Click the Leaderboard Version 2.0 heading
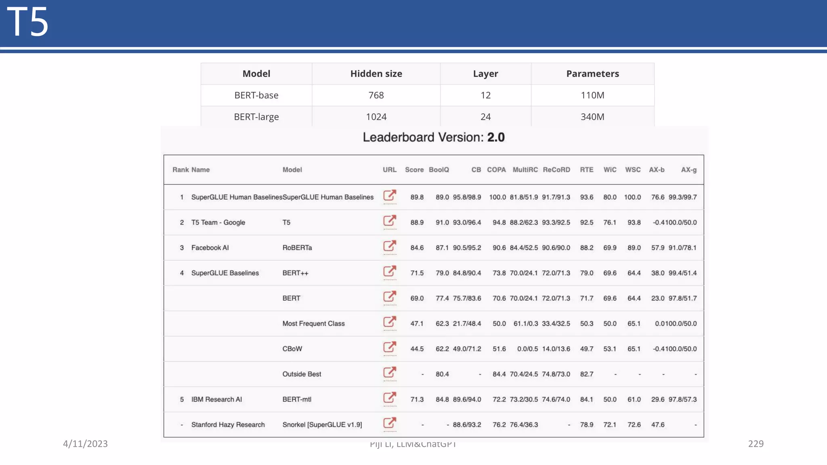 [433, 137]
